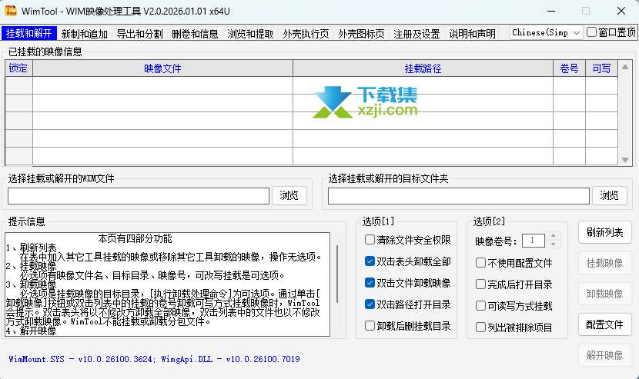639x379 pixels.
Task: Click the mounted image list scroll-down arrow
Action: tap(625, 159)
